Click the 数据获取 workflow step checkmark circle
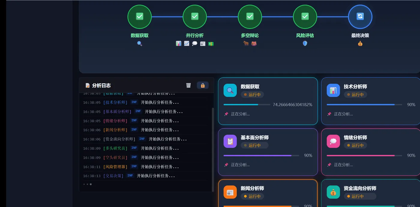This screenshot has height=207, width=420. point(139,17)
